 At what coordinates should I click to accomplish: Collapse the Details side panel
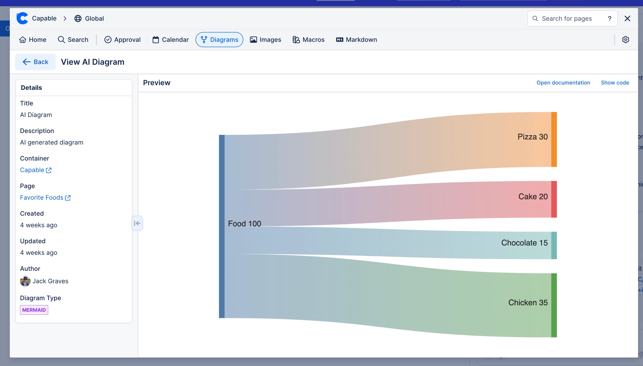coord(137,223)
